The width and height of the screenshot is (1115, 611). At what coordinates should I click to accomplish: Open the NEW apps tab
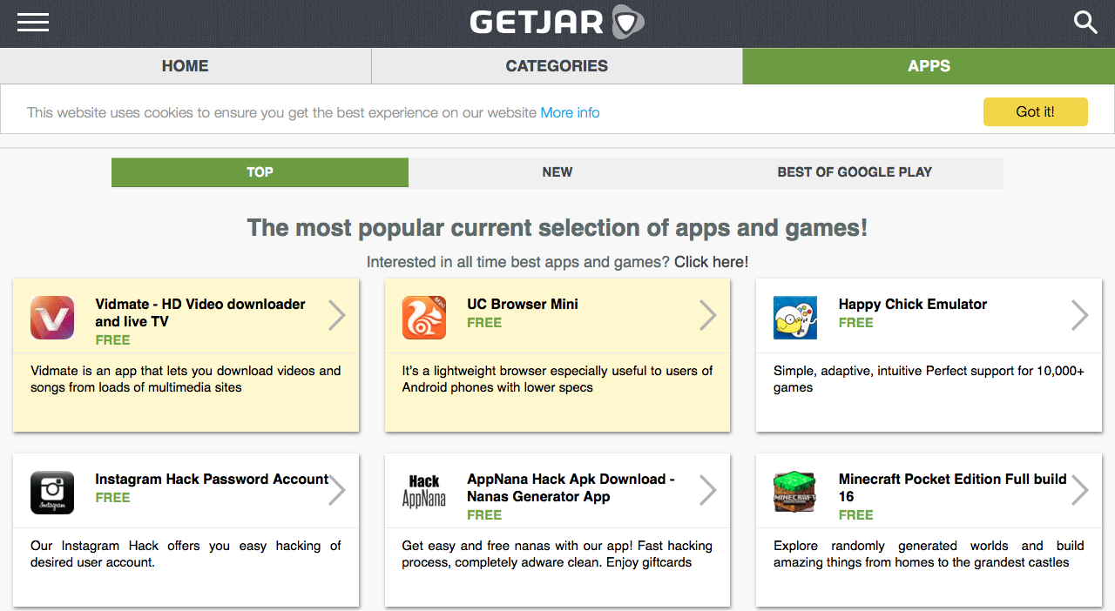(557, 172)
